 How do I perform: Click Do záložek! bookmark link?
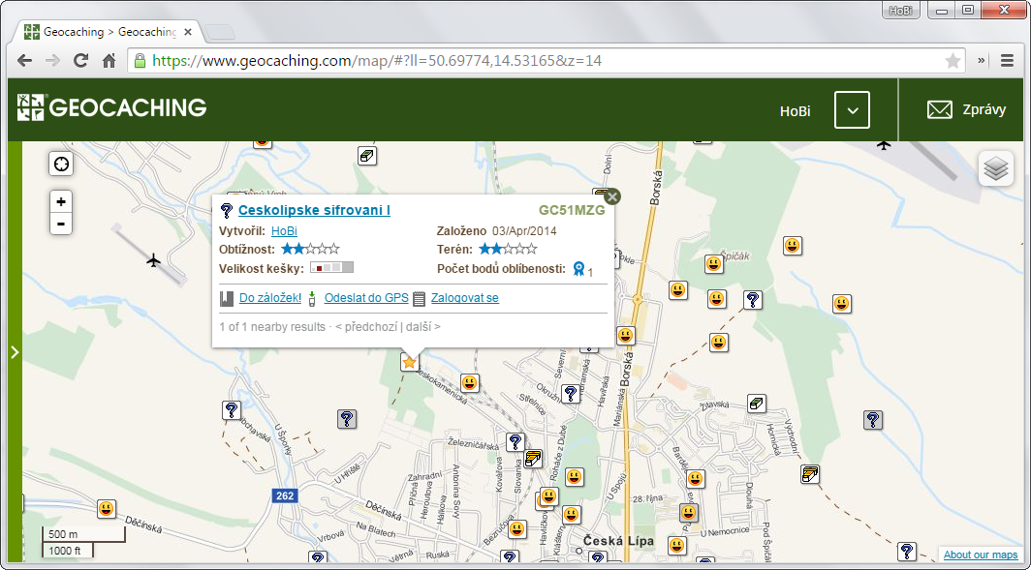click(x=270, y=298)
